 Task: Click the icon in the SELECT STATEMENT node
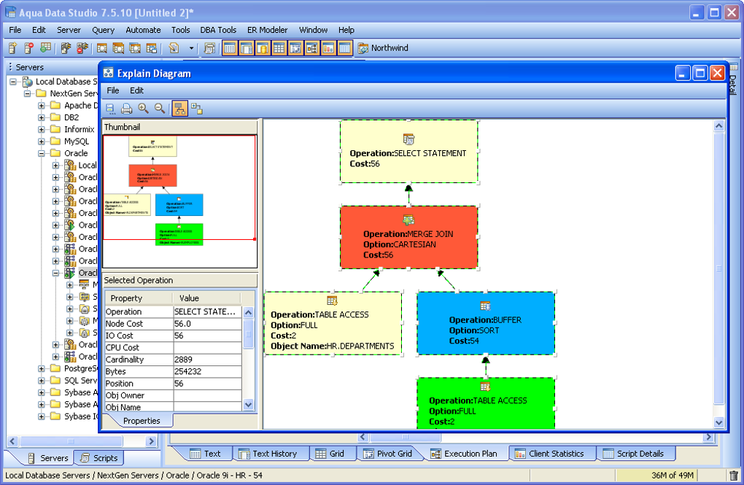(x=408, y=139)
